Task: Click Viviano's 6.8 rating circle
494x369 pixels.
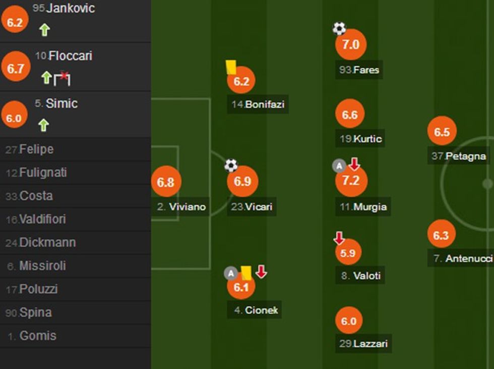Action: tap(166, 182)
